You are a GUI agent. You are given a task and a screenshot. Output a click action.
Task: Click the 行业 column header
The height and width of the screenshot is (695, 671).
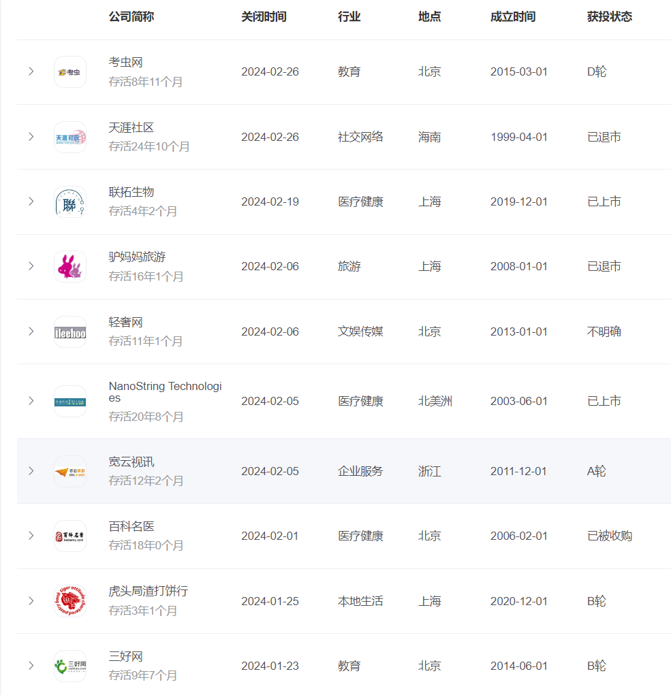(349, 17)
